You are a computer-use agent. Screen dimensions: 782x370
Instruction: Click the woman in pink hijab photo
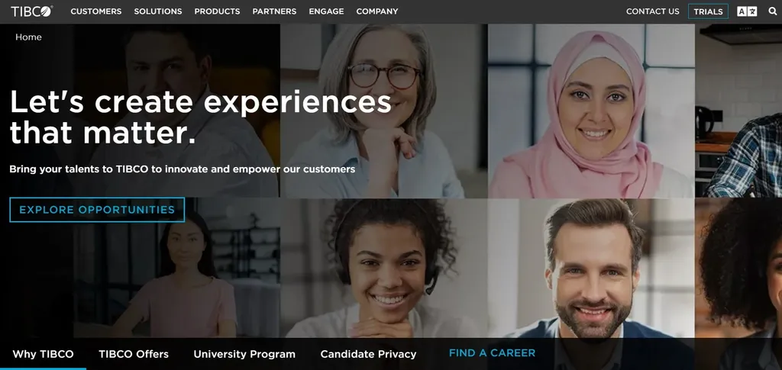coord(591,111)
